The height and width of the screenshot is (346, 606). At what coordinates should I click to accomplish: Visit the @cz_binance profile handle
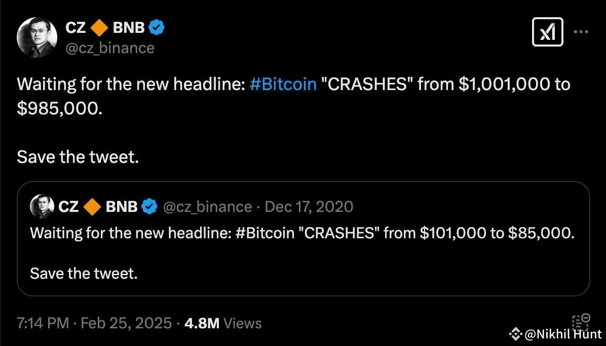click(x=110, y=48)
